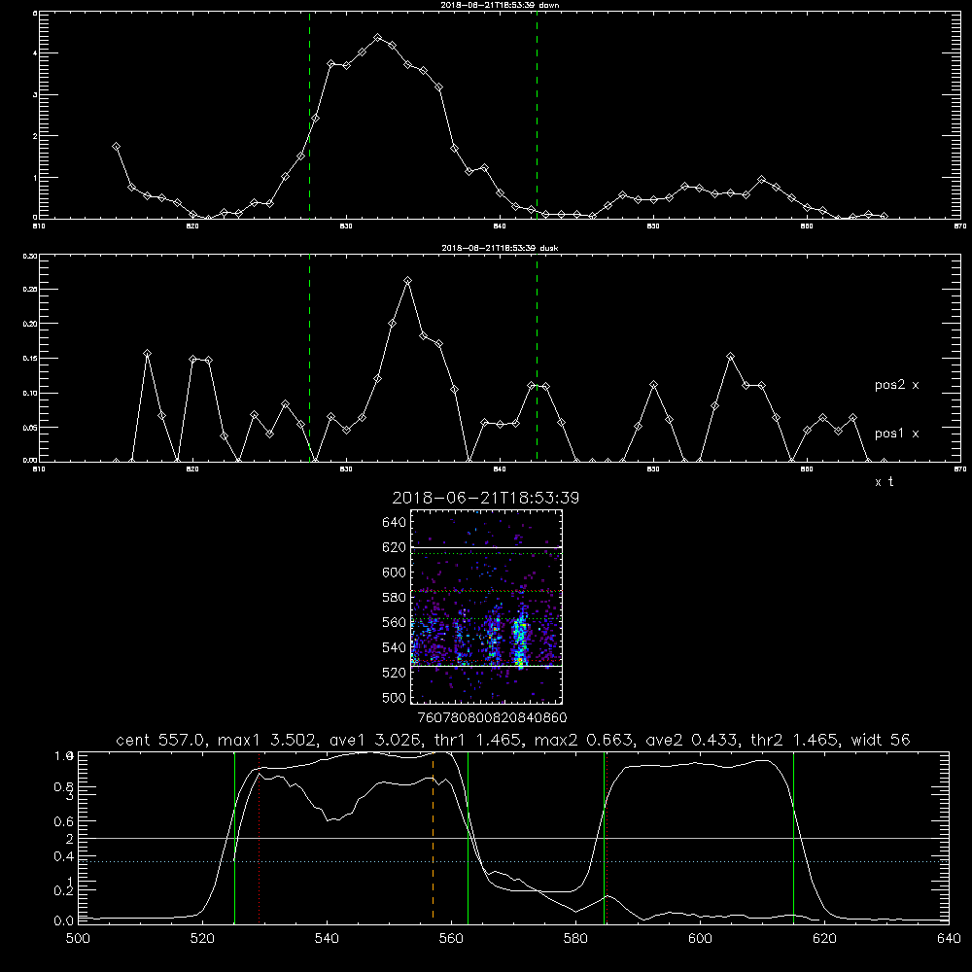Click the 'ave2 0.433' value in the stats line
Viewport: 972px width, 972px height.
click(x=692, y=740)
